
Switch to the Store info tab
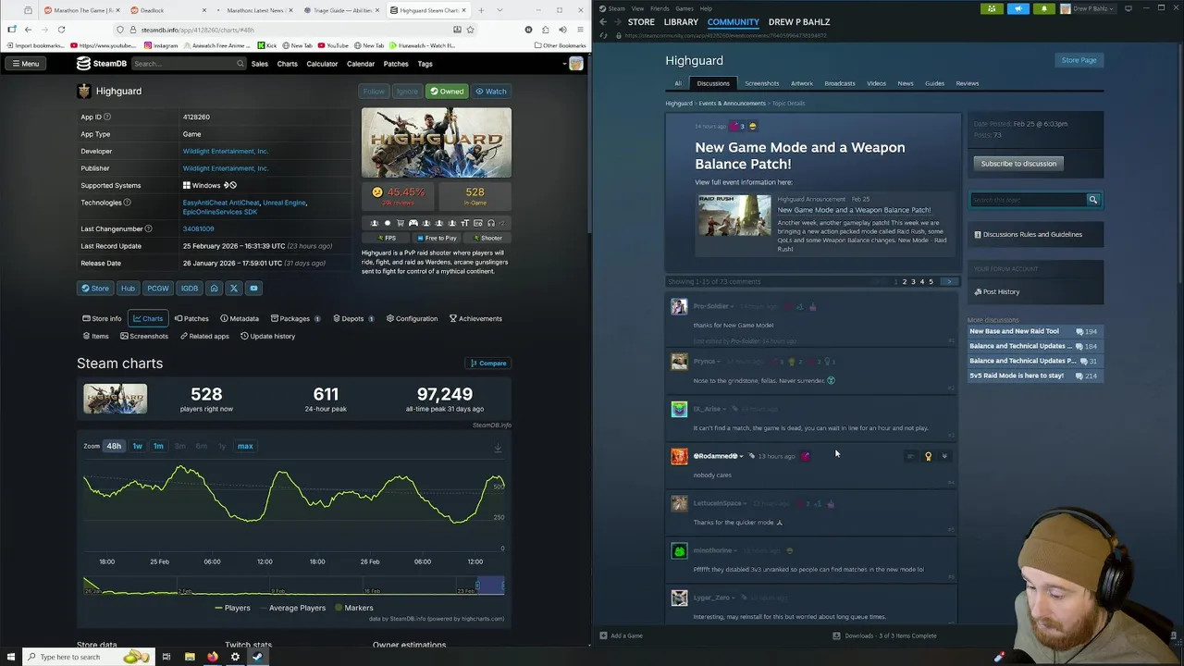[x=102, y=319]
